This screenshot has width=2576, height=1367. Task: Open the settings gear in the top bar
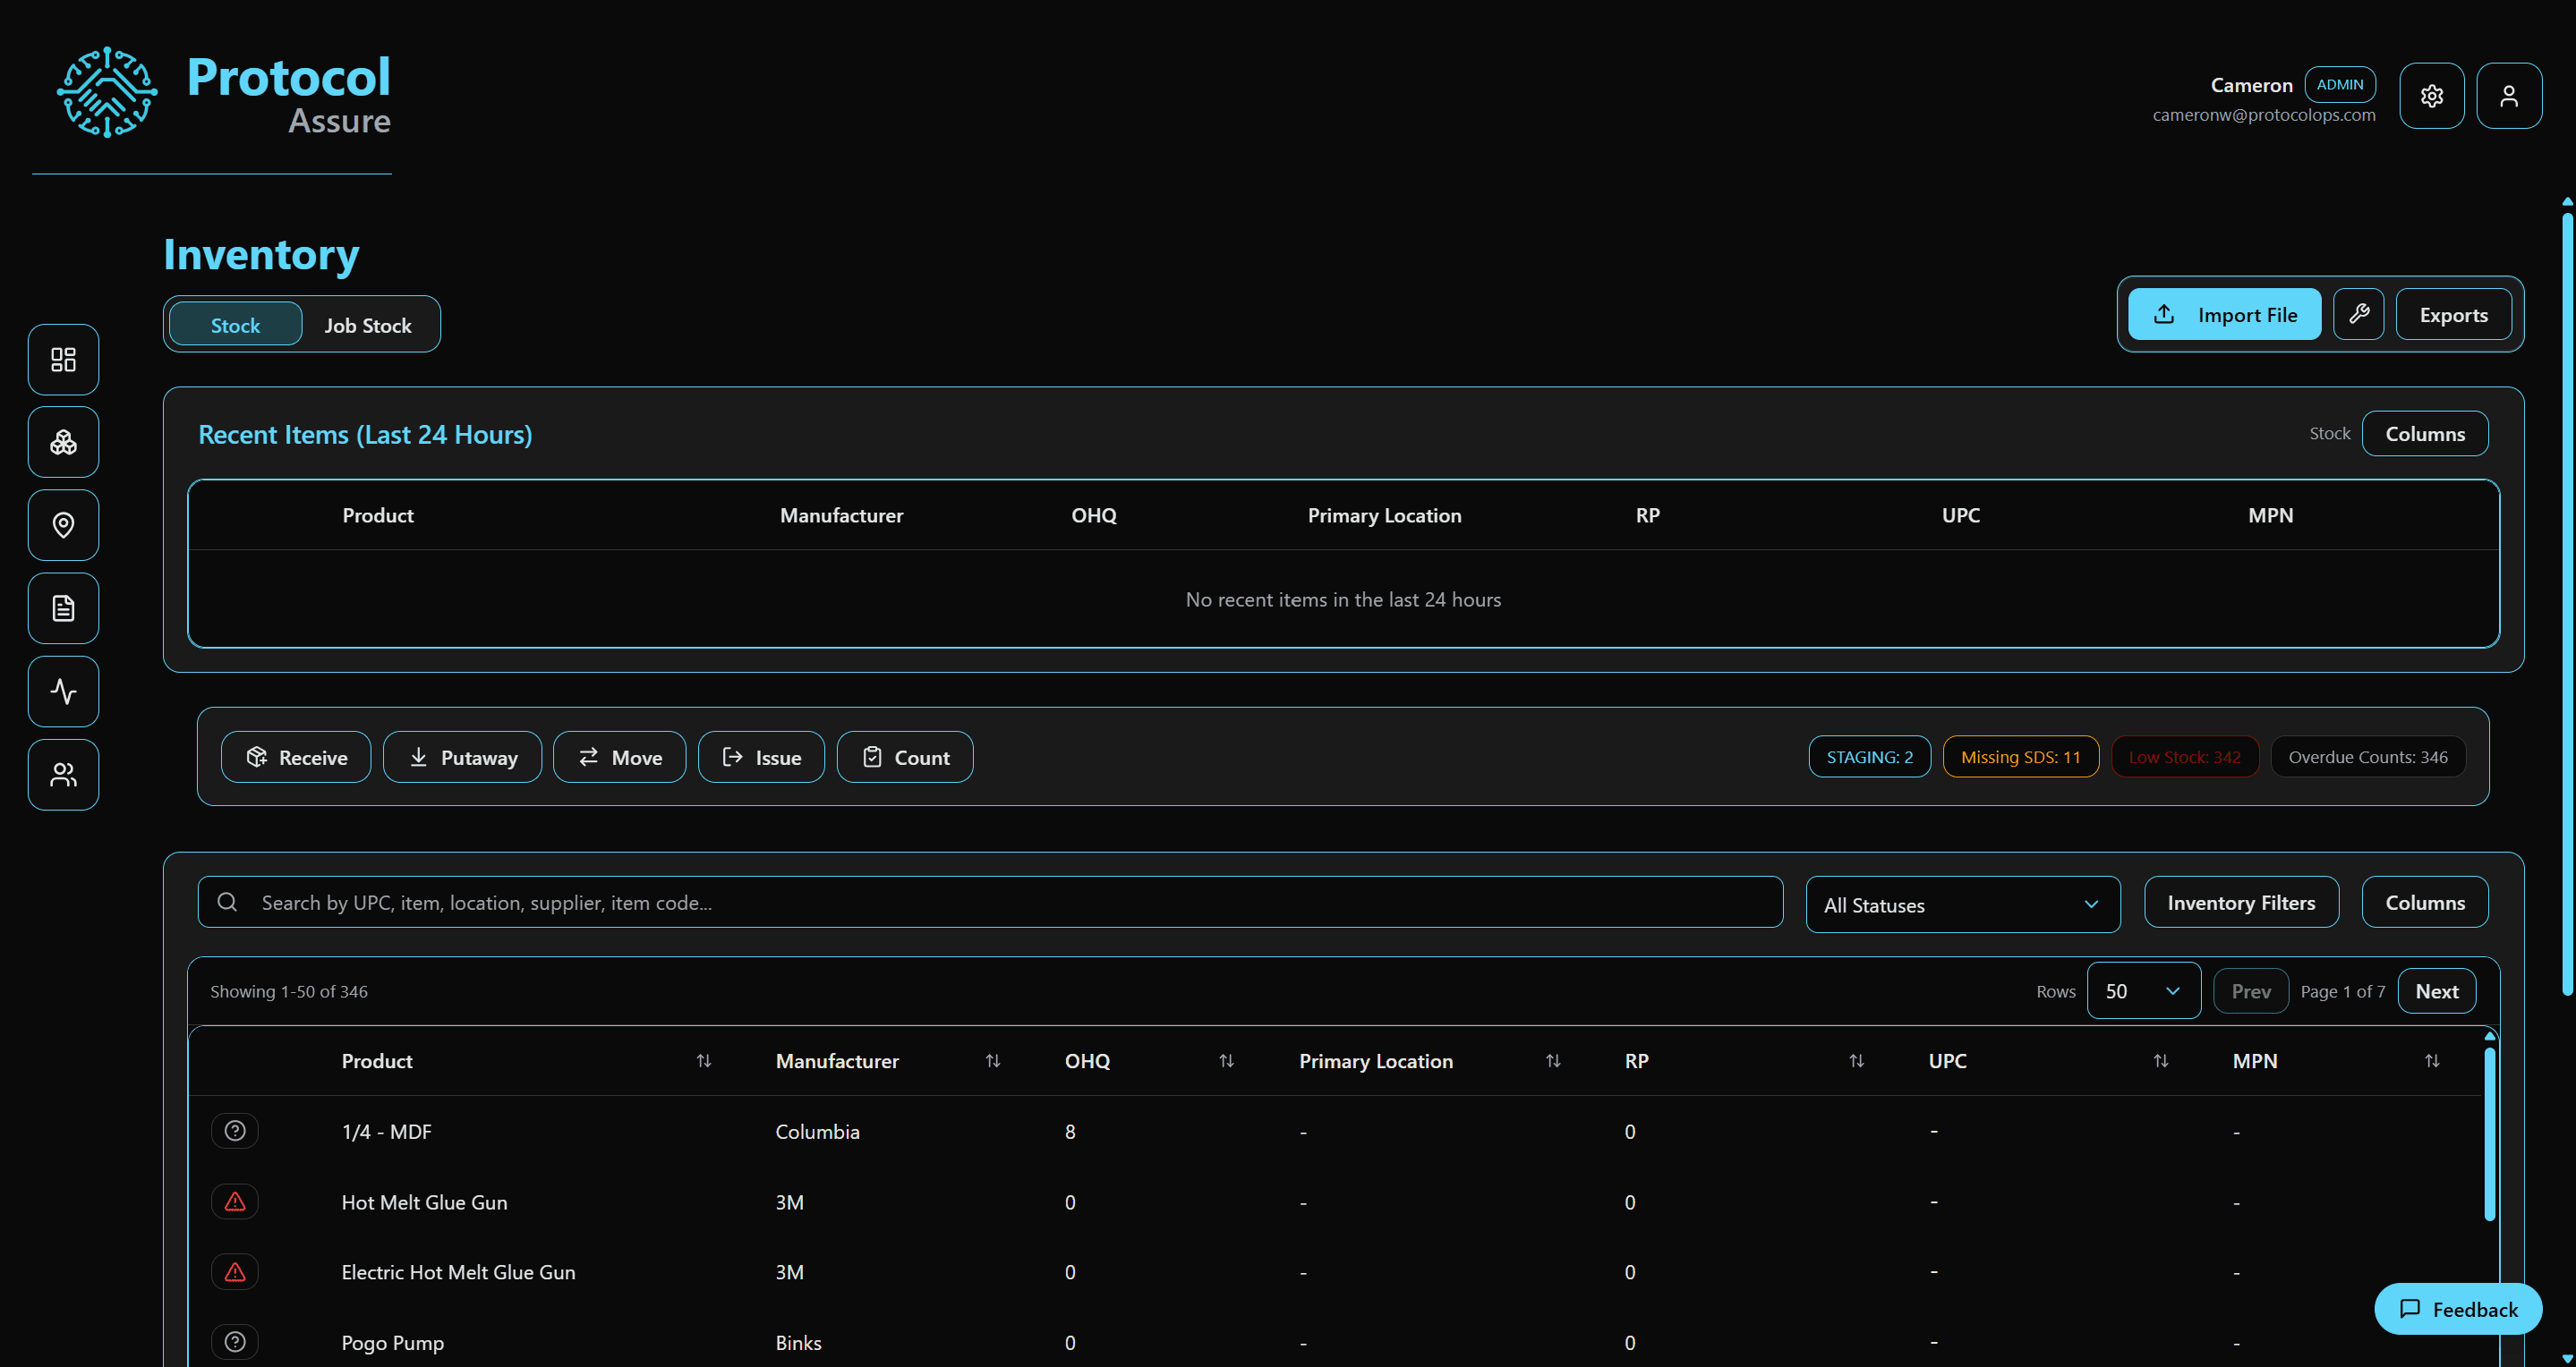[x=2432, y=95]
